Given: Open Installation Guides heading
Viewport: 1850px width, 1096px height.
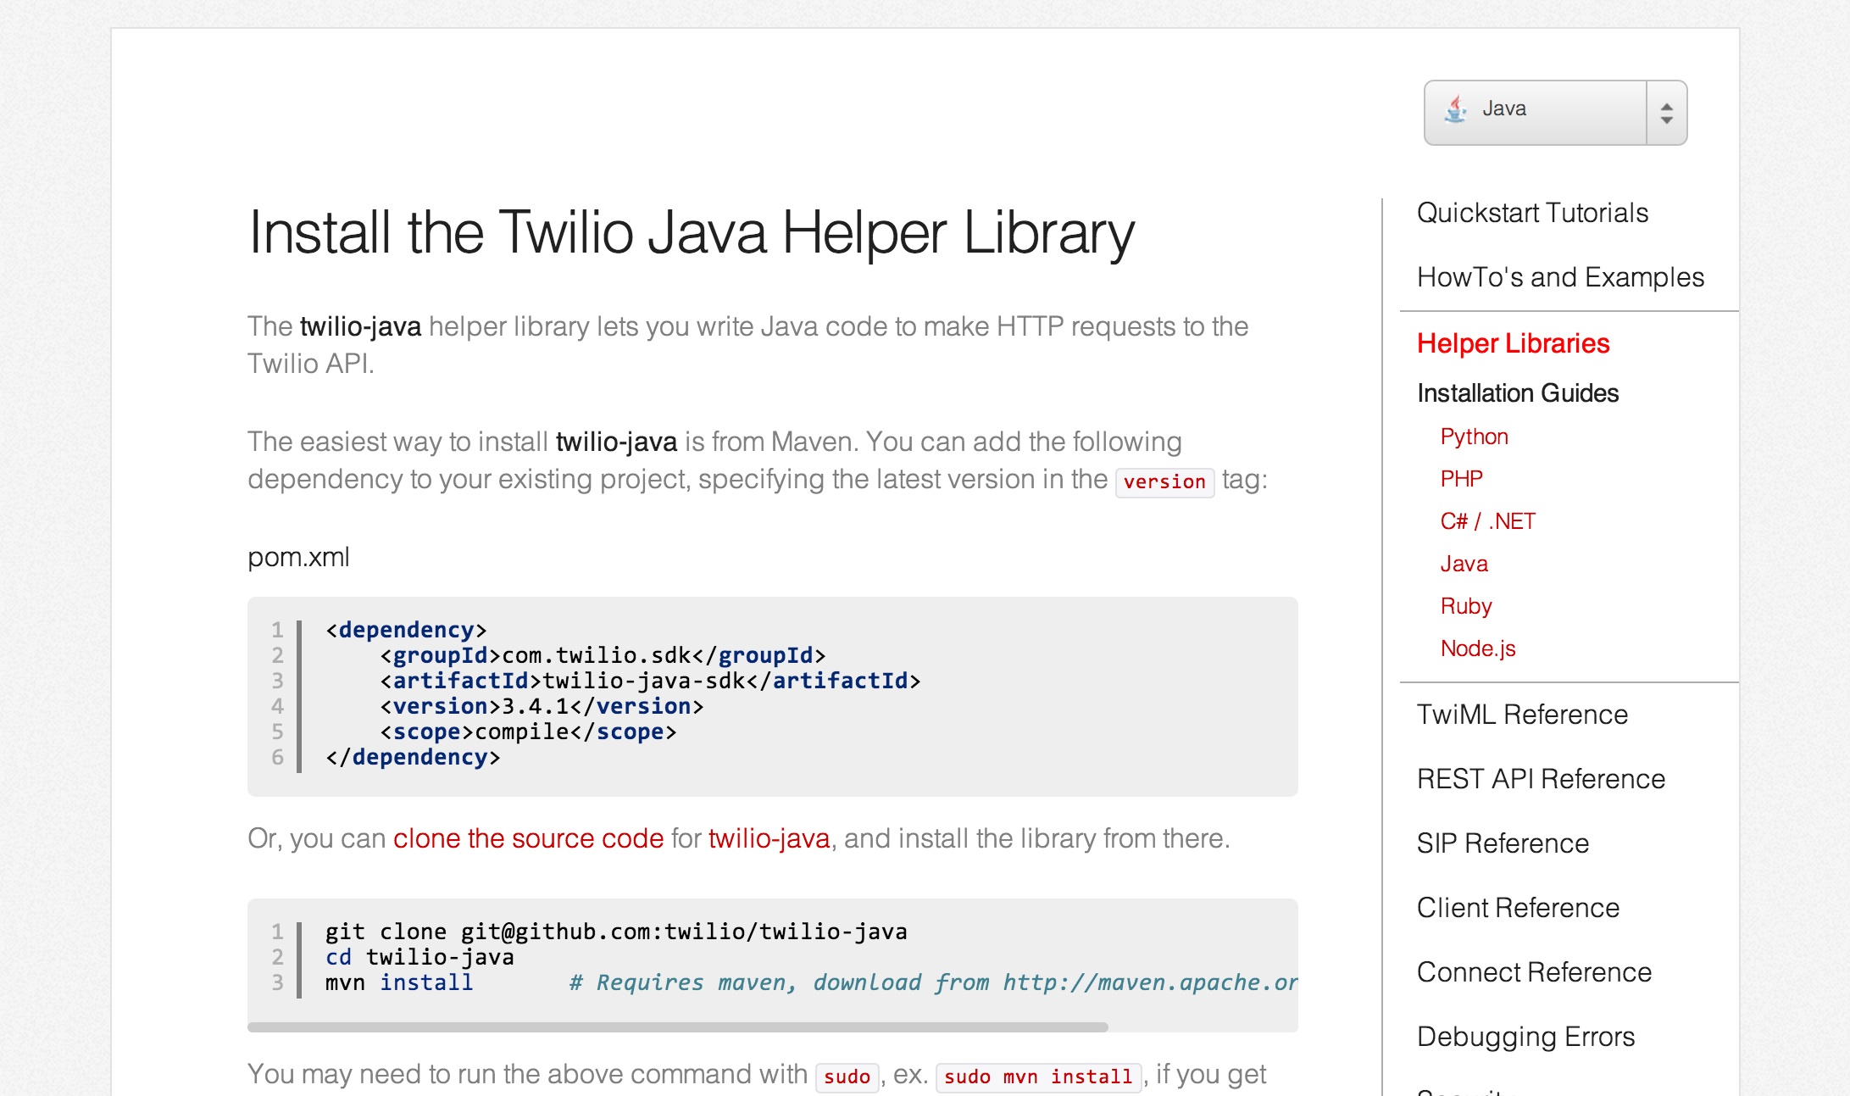Looking at the screenshot, I should pos(1517,393).
